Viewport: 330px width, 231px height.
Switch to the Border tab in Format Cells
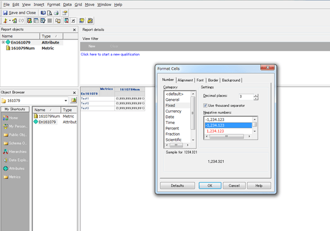[x=213, y=80]
